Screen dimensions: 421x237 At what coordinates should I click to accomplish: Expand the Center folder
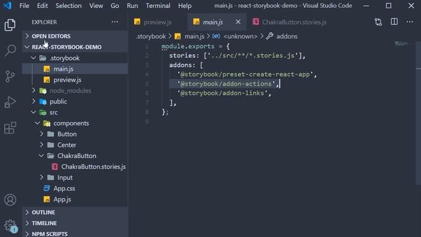75,145
